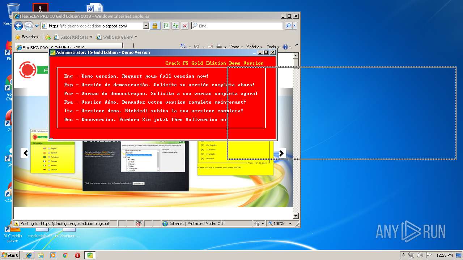The image size is (463, 260).
Task: Run search with magnifier button
Action: click(x=288, y=26)
